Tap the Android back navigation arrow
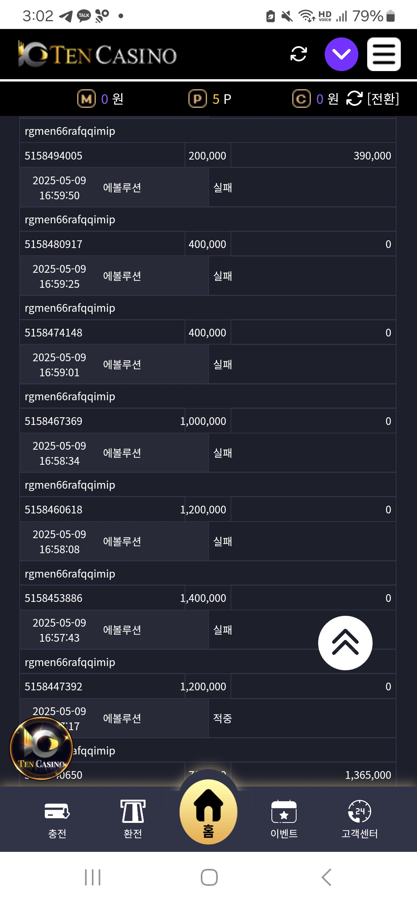The width and height of the screenshot is (417, 904). [x=327, y=877]
